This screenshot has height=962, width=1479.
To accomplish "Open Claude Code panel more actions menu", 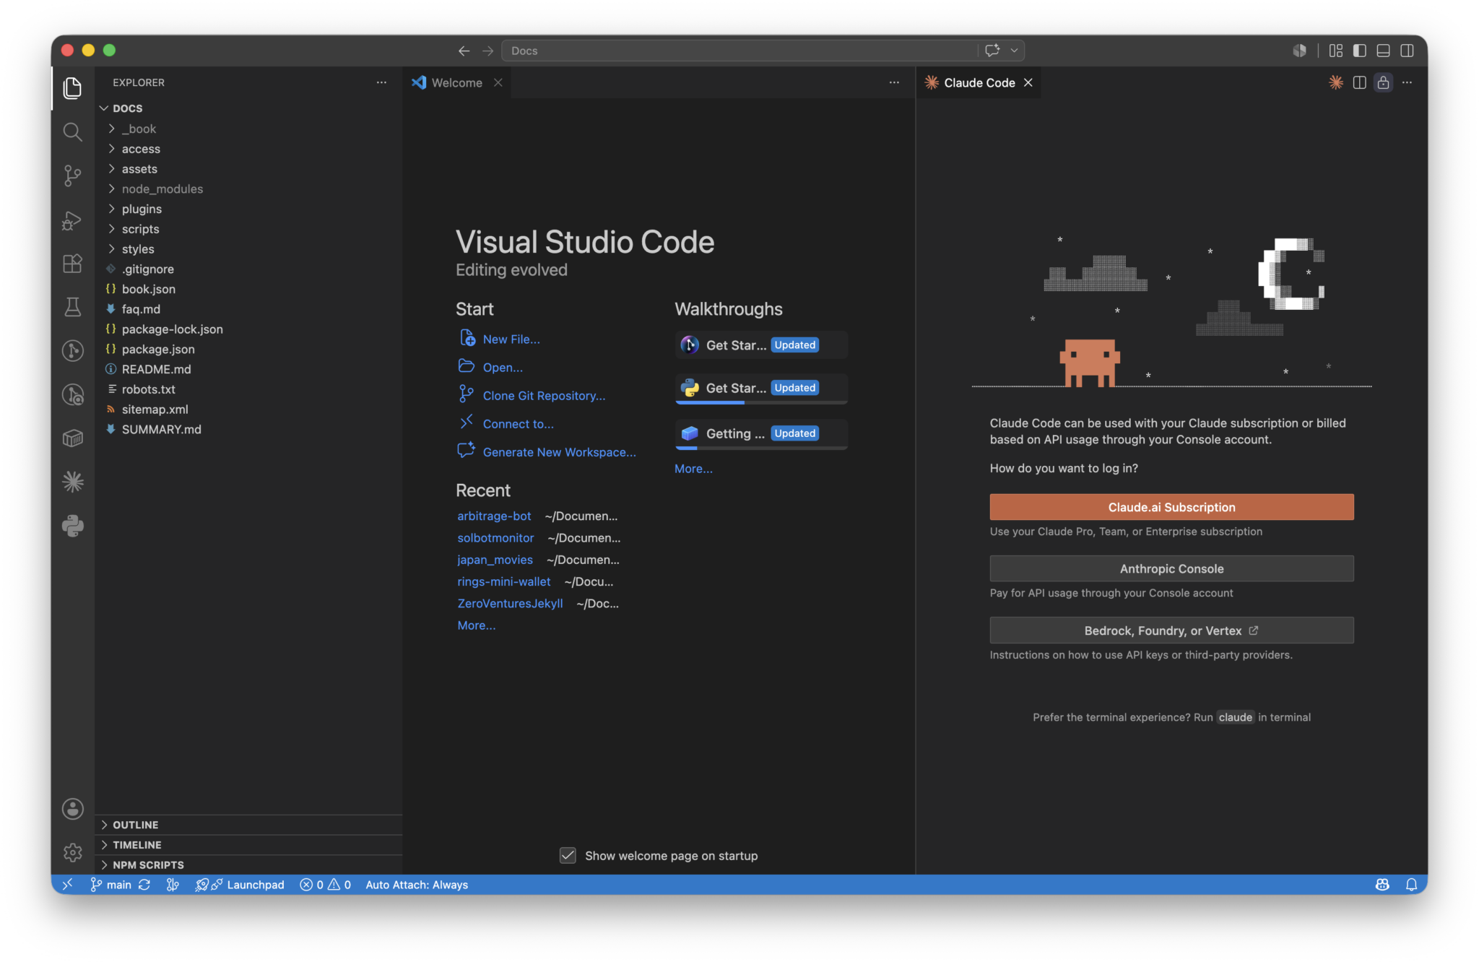I will pos(1407,82).
